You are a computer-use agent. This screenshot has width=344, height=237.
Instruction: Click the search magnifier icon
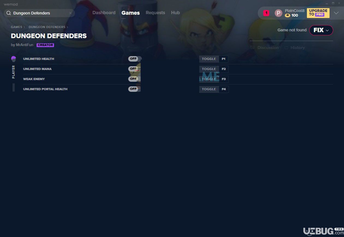[9, 13]
